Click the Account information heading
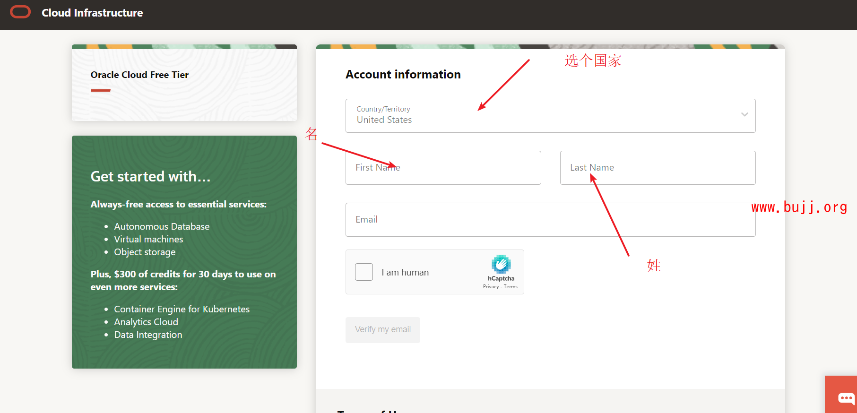The width and height of the screenshot is (857, 413). pyautogui.click(x=403, y=74)
